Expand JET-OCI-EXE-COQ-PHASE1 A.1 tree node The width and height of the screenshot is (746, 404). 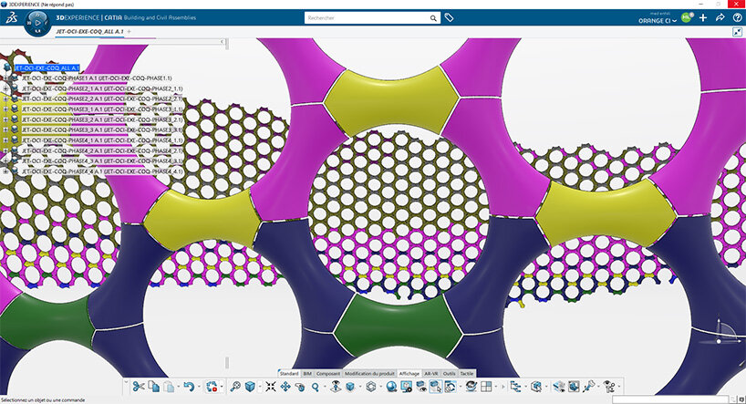[x=6, y=78]
